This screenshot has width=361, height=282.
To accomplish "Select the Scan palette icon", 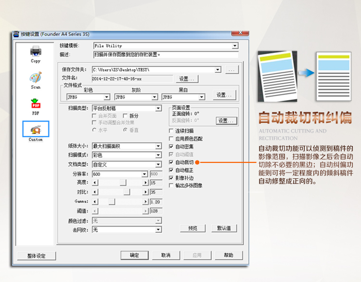I will [x=36, y=78].
